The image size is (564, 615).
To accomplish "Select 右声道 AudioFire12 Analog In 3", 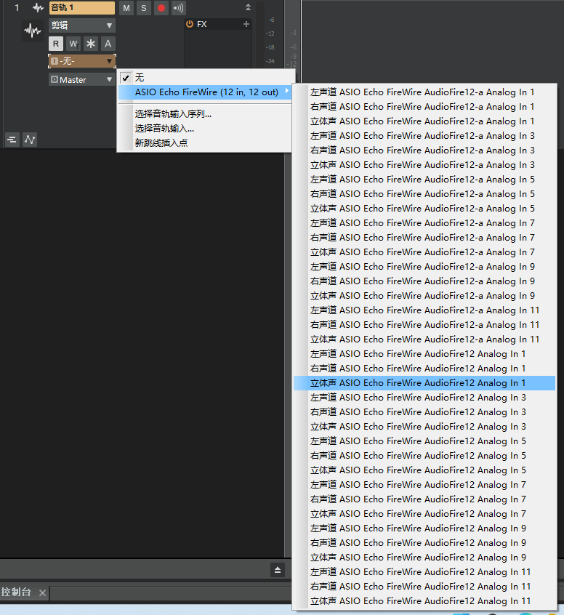I will click(424, 412).
